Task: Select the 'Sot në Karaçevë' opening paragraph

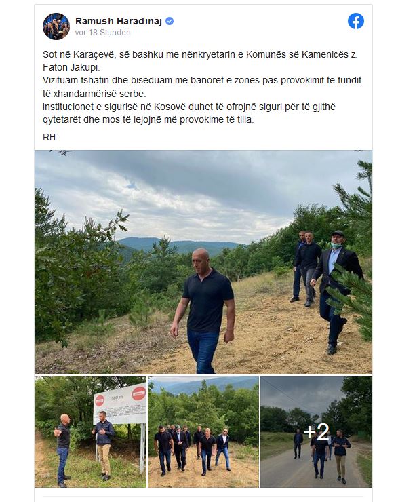Action: [x=200, y=61]
